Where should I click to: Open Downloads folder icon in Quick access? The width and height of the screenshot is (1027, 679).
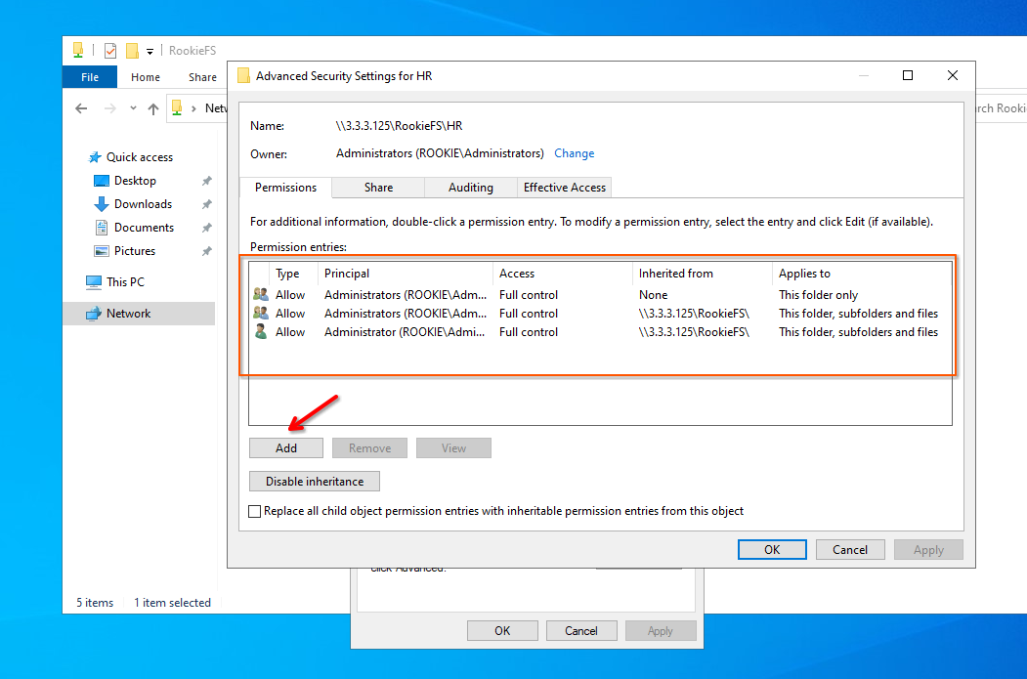click(102, 204)
